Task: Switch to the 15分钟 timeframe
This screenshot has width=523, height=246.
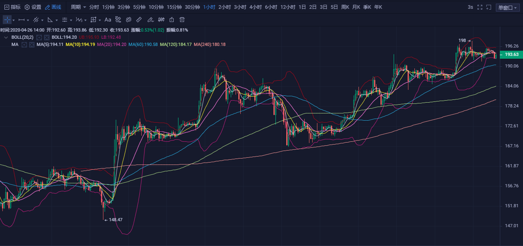Action: 174,7
